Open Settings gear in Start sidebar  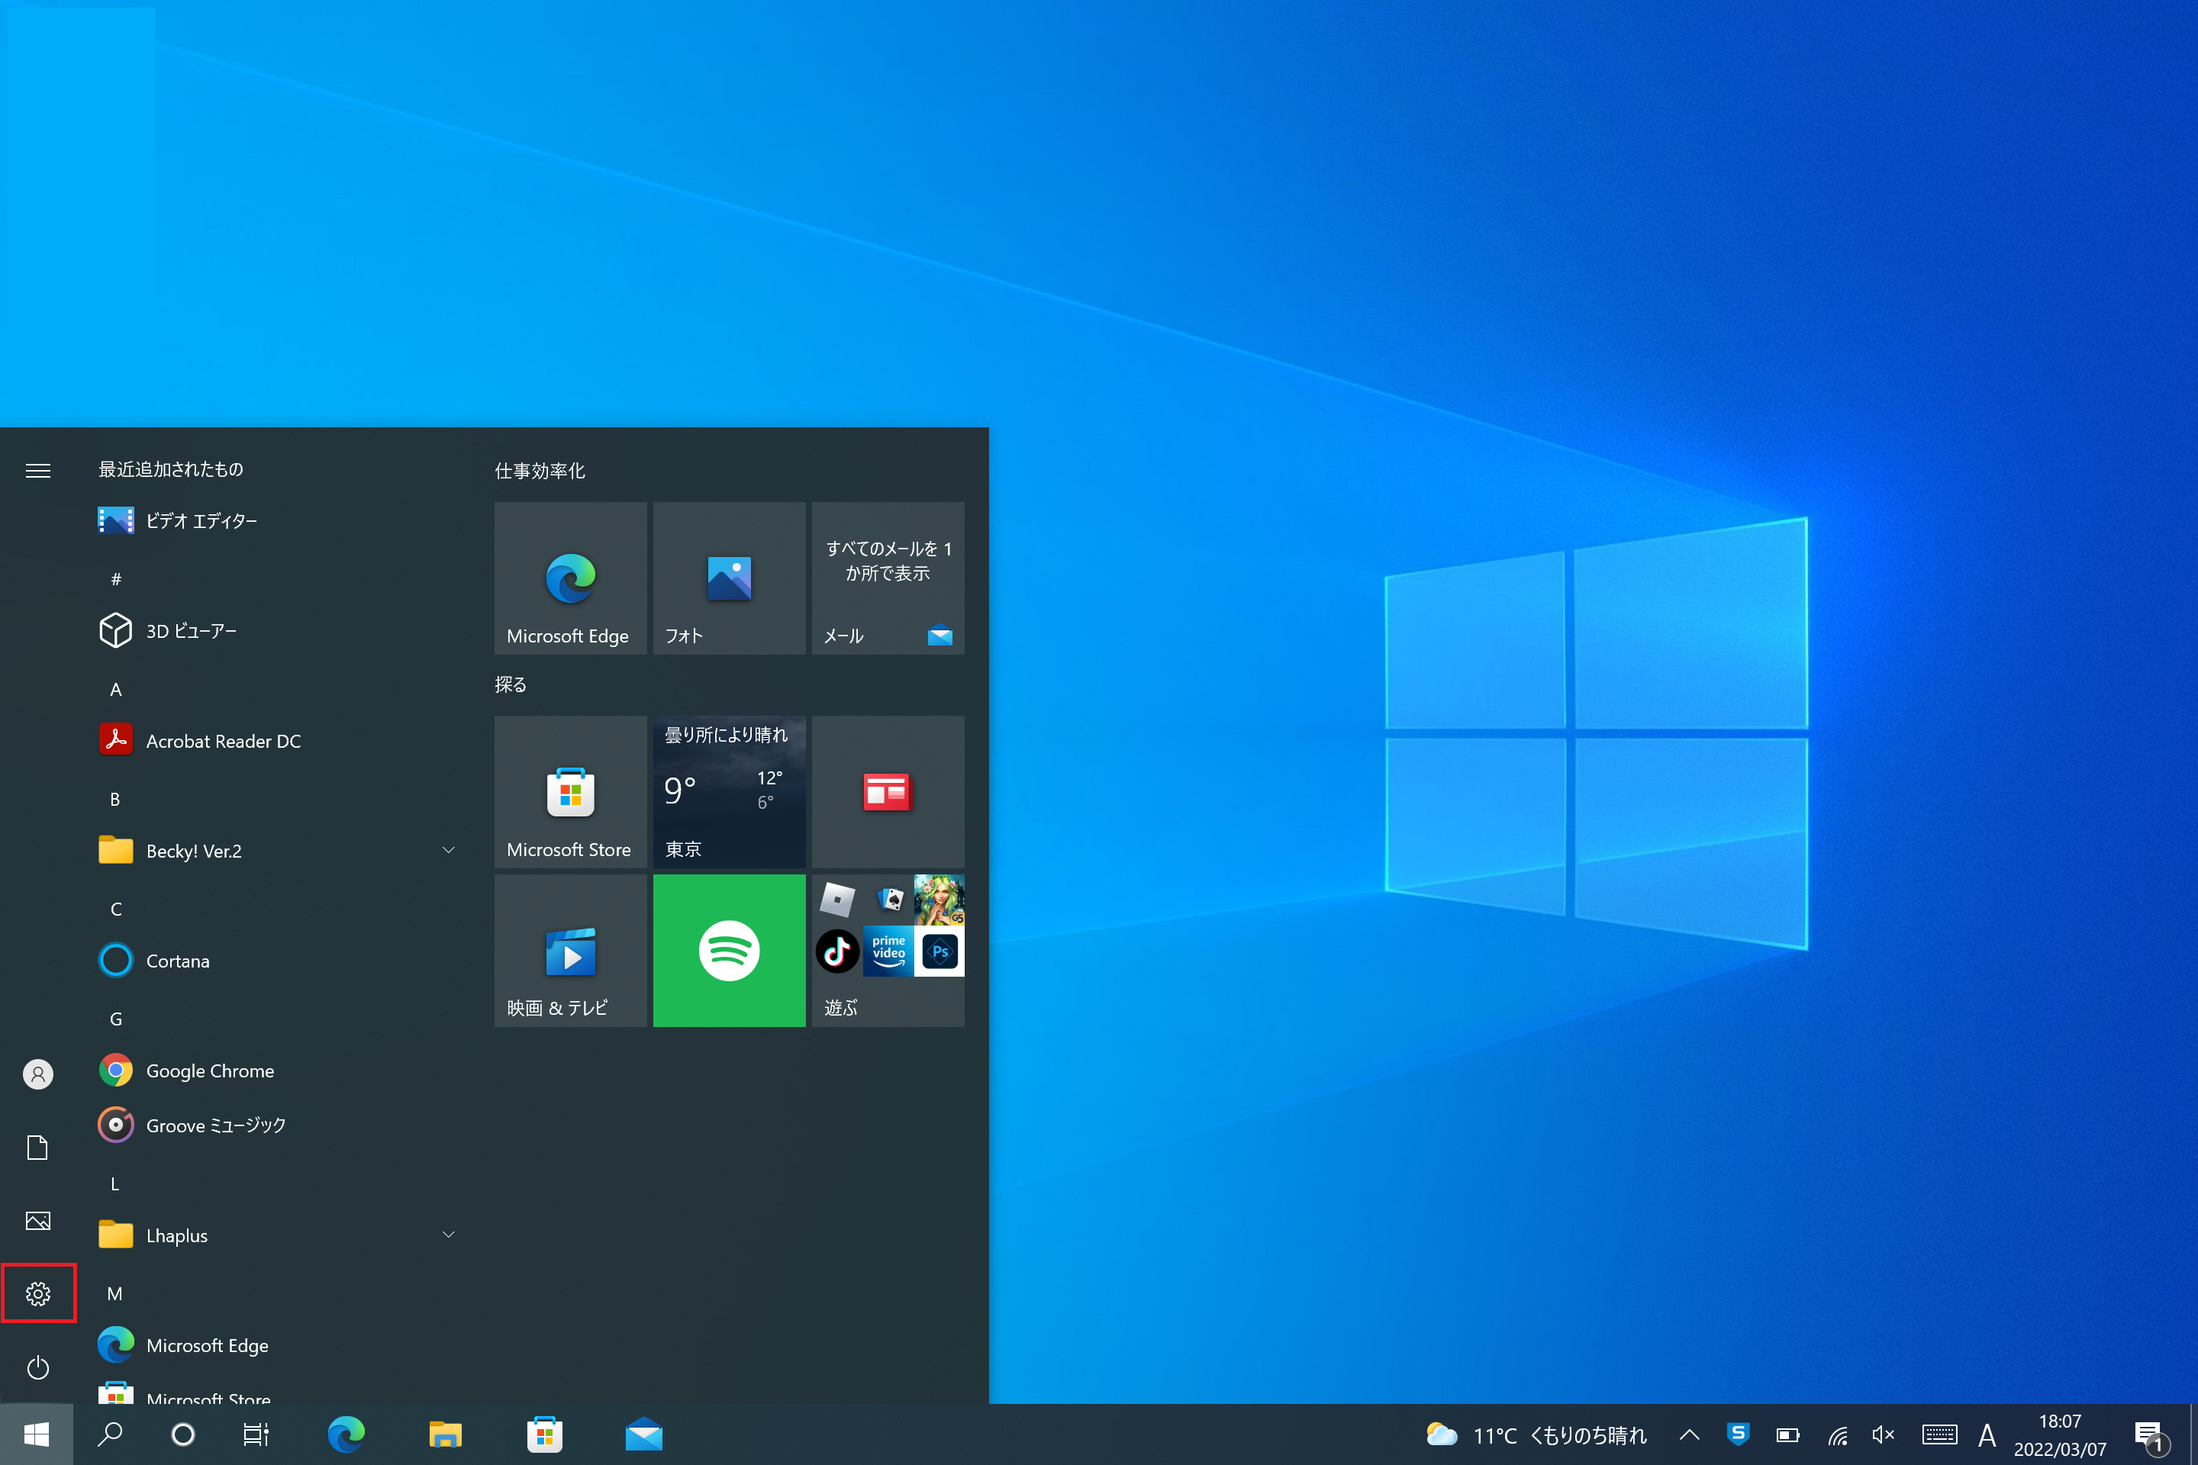tap(38, 1294)
